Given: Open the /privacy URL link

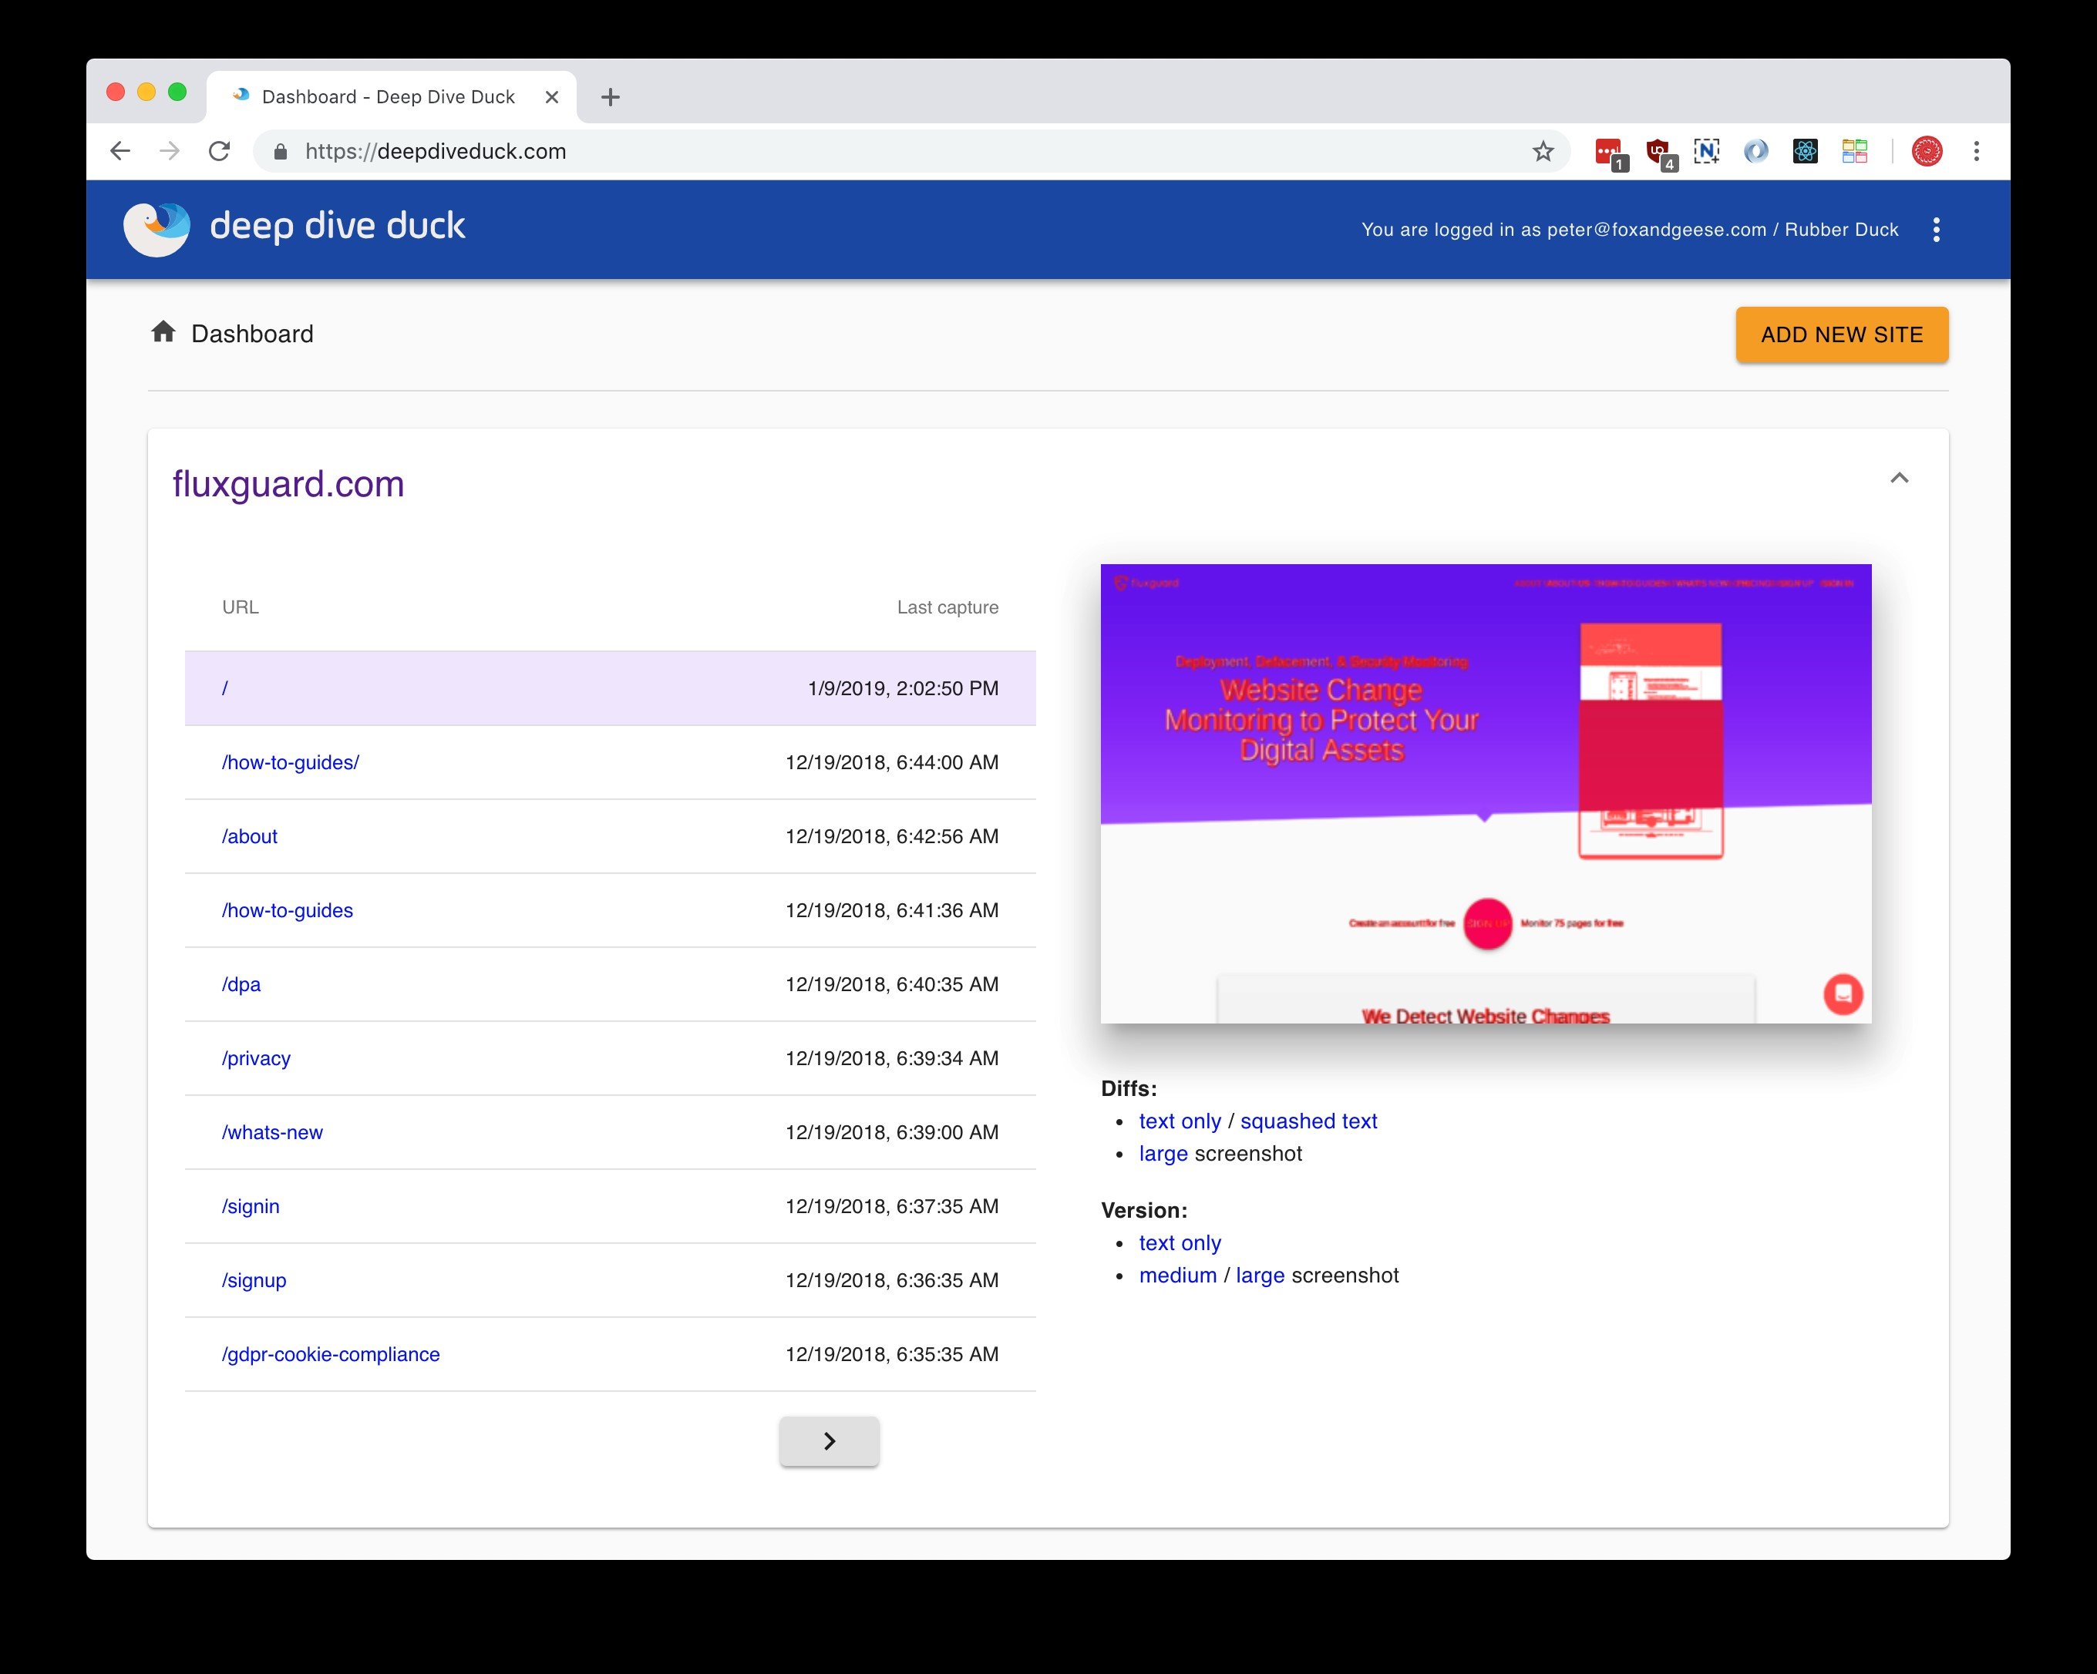Looking at the screenshot, I should pos(256,1059).
